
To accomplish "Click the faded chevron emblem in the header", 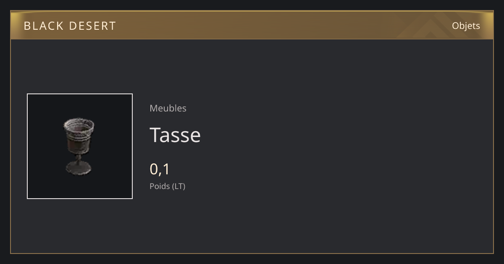I will pos(437,25).
